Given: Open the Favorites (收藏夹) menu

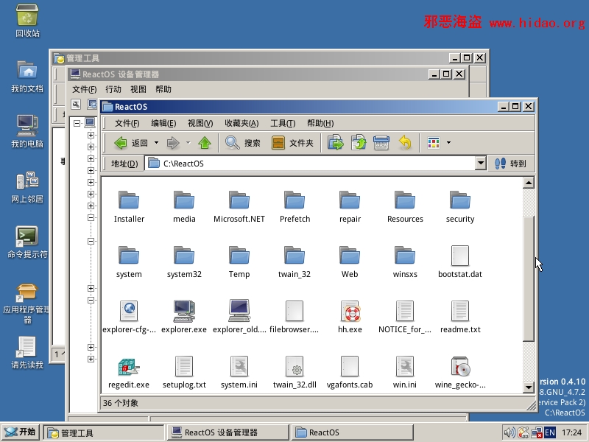Looking at the screenshot, I should 241,123.
